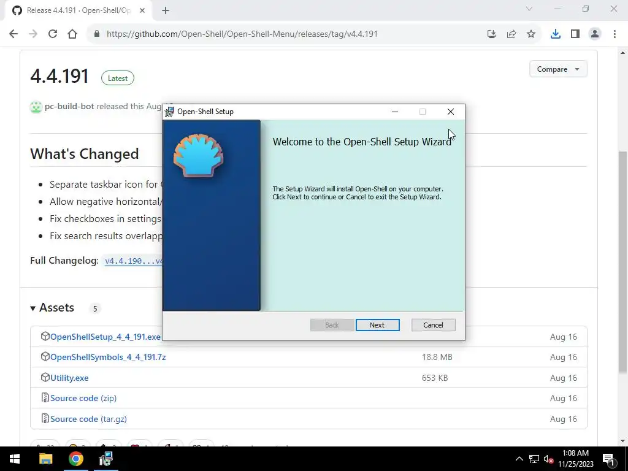The height and width of the screenshot is (471, 628).
Task: Switch to Chrome in taskbar
Action: pos(75,459)
